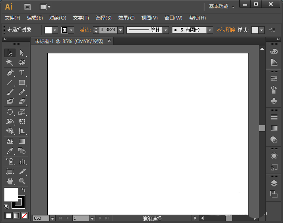The height and width of the screenshot is (223, 283).
Task: Set the fill to None
Action: click(24, 215)
